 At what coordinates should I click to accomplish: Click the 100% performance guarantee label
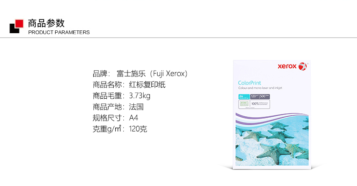point(259,103)
